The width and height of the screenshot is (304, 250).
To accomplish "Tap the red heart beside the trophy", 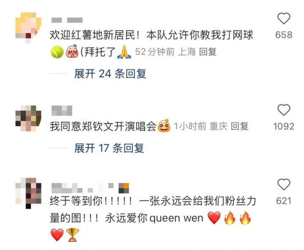I will pyautogui.click(x=57, y=235).
